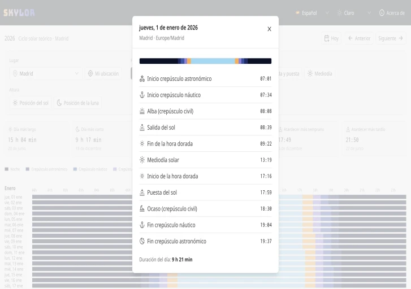Jump to today with Hoy button
The width and height of the screenshot is (411, 289).
coord(331,38)
